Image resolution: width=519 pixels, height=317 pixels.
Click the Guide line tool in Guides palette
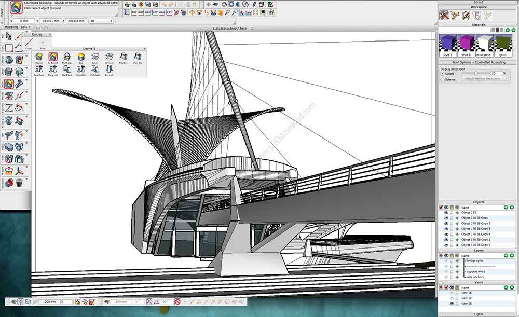click(x=29, y=43)
